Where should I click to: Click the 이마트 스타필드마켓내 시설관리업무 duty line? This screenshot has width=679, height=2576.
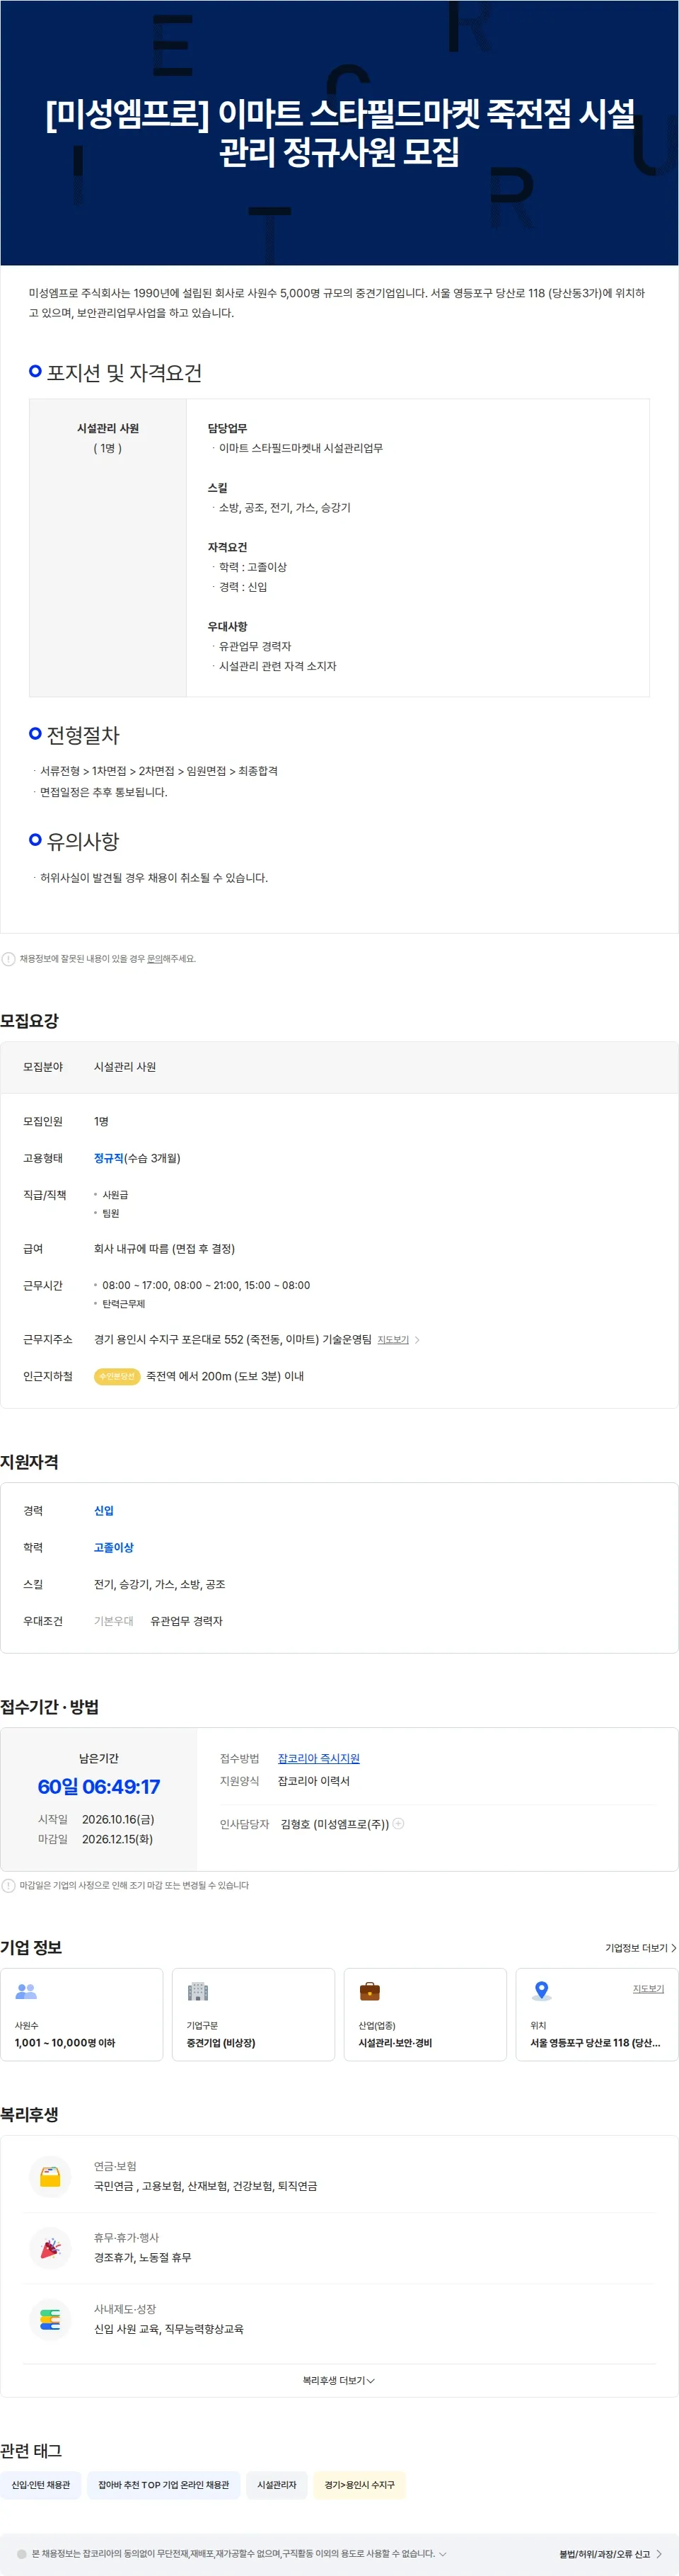pyautogui.click(x=301, y=448)
